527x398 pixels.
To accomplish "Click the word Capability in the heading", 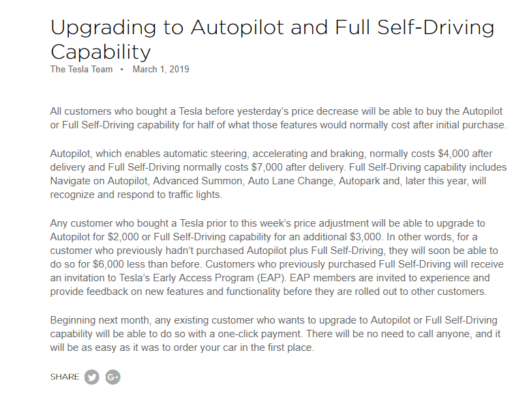I will 100,52.
